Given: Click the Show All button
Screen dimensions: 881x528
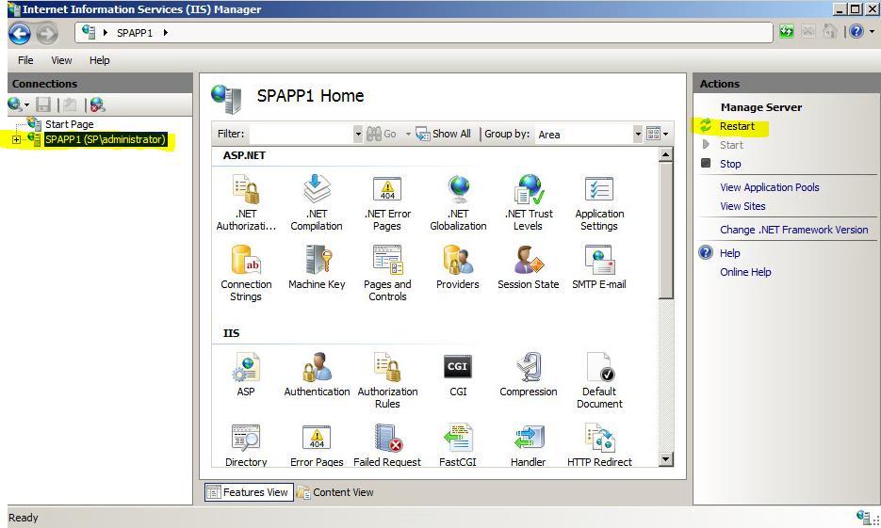Looking at the screenshot, I should click(x=443, y=134).
